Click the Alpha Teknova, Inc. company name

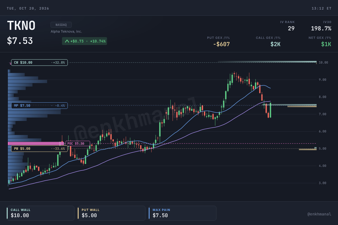tap(66, 31)
